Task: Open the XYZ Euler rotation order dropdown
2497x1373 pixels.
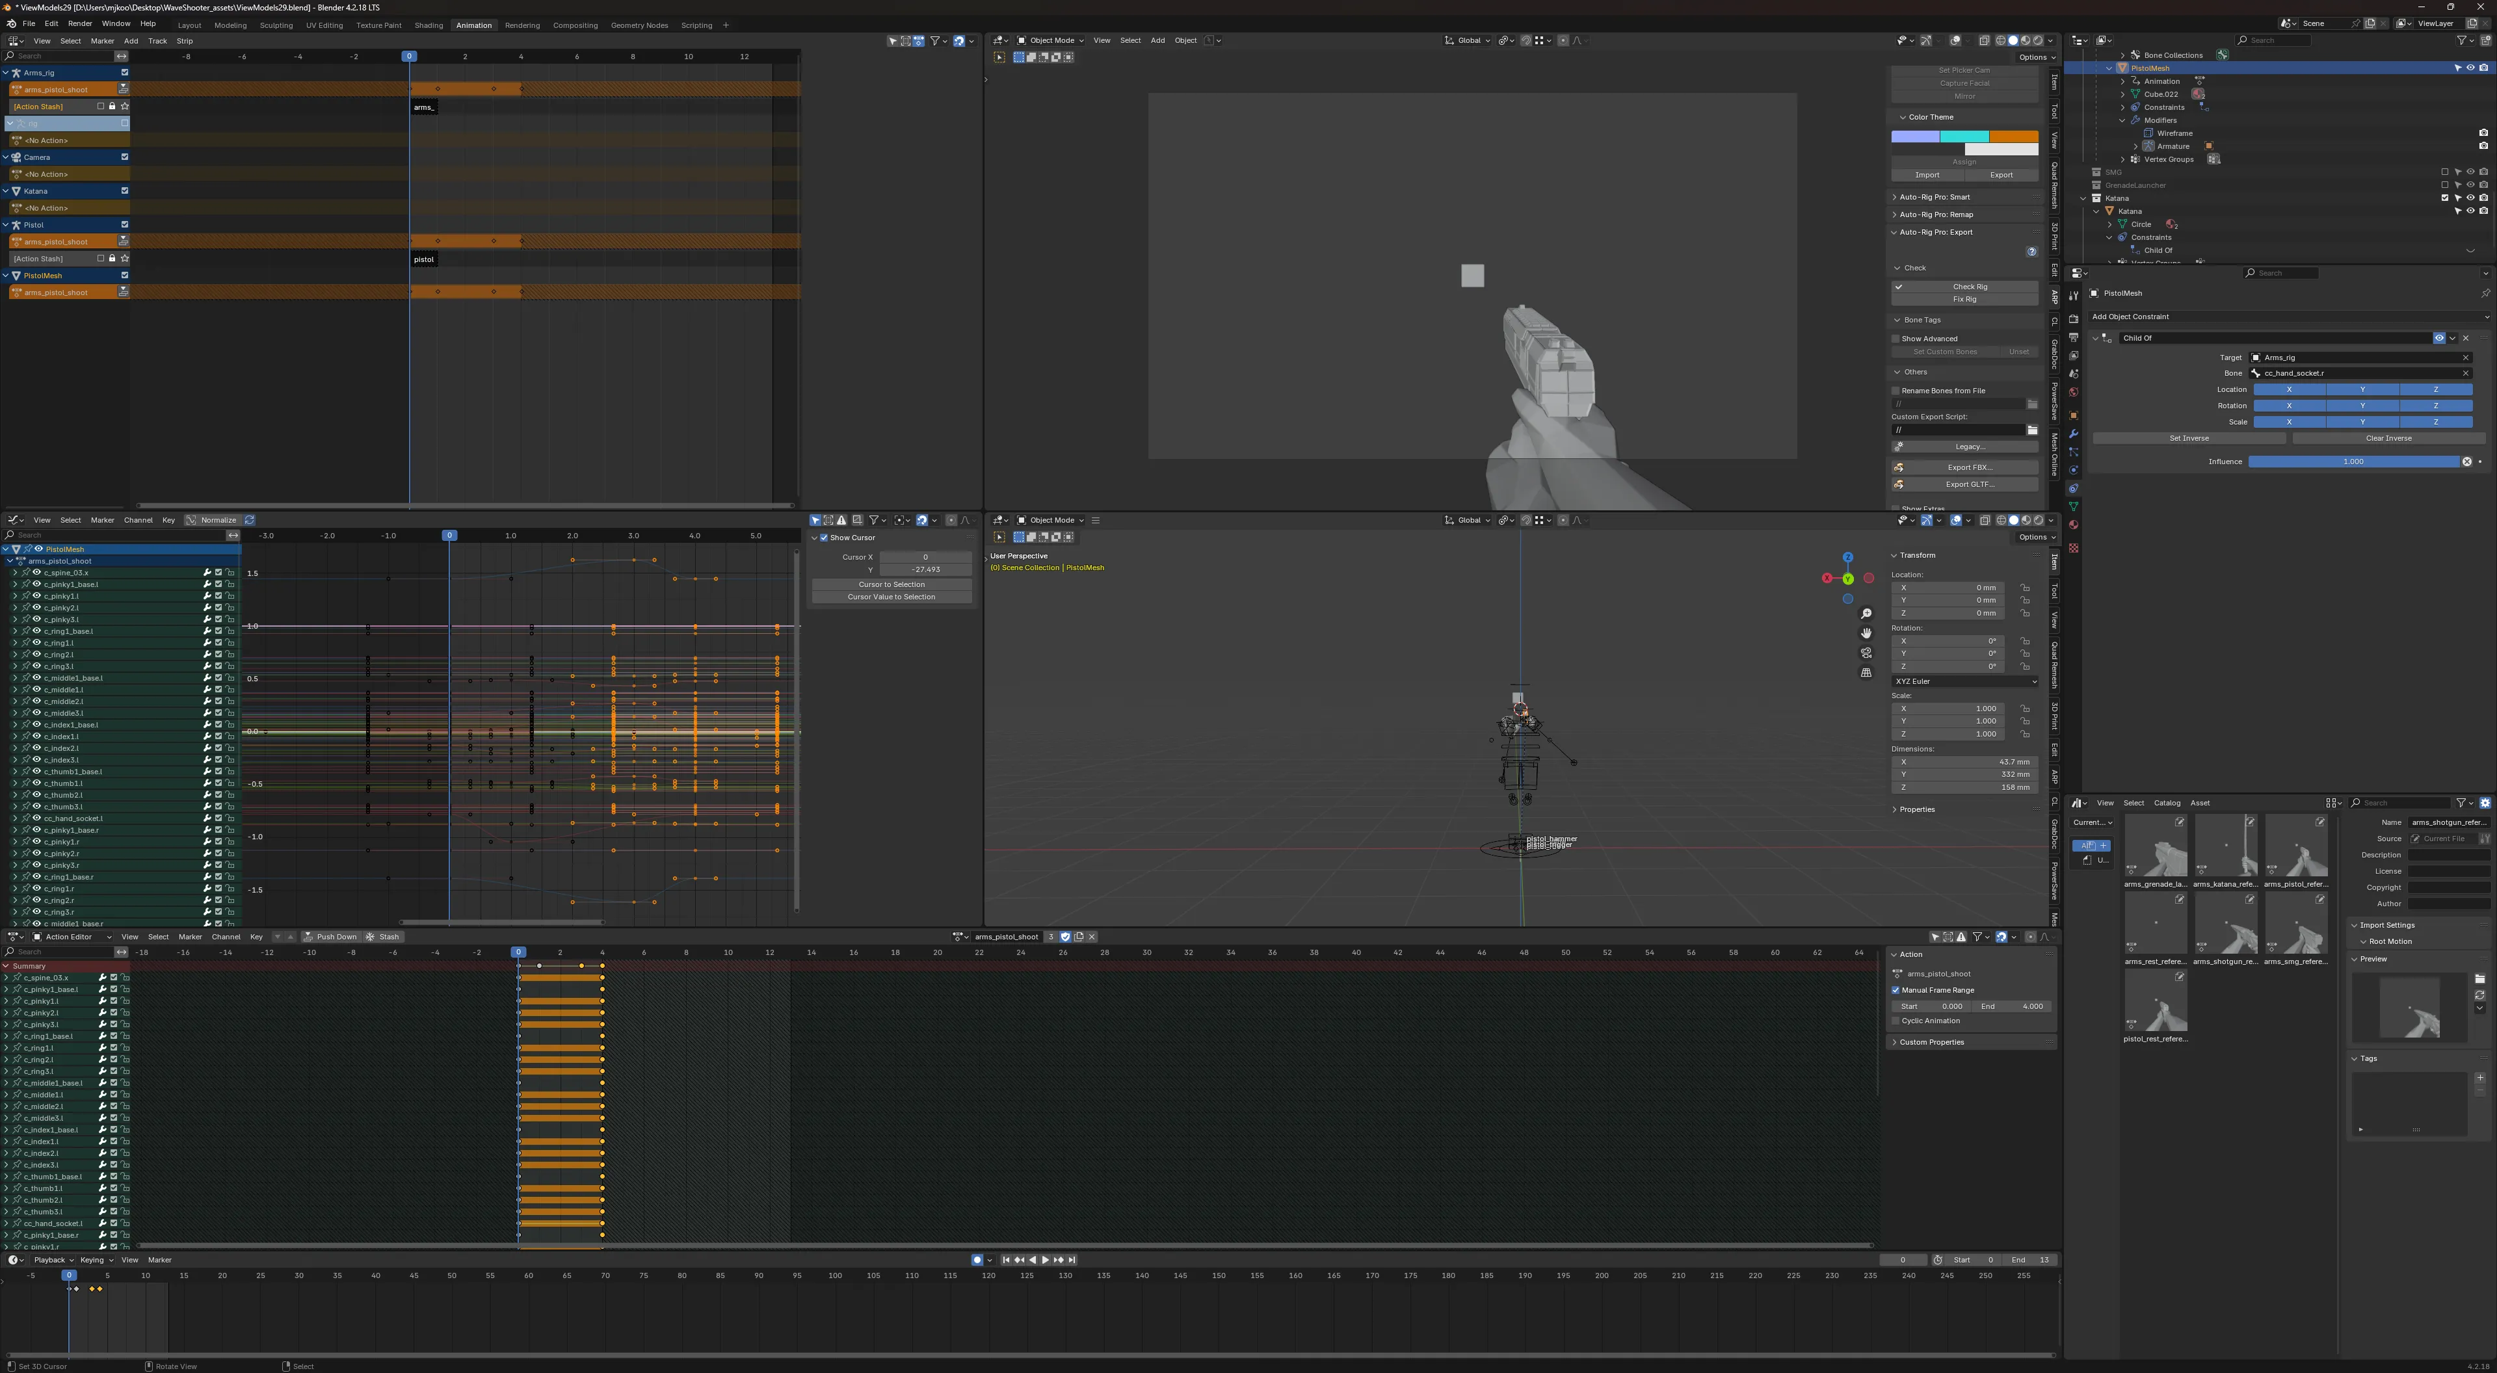Action: coord(1965,681)
